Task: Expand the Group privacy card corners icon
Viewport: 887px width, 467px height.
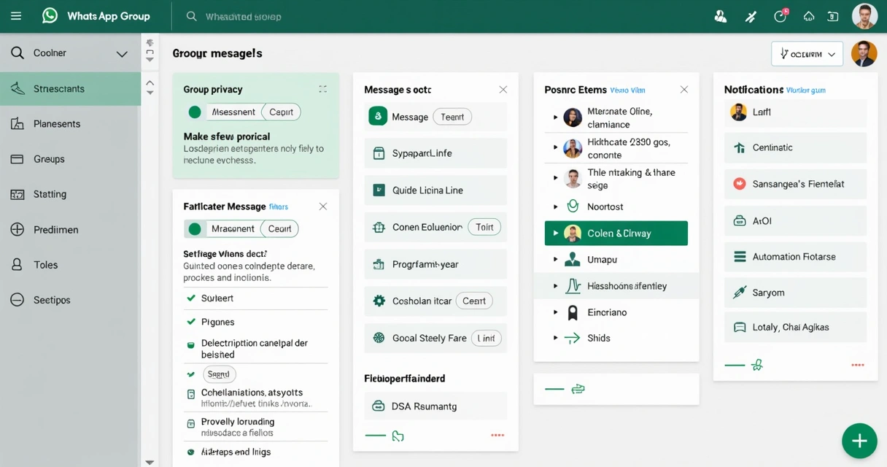Action: click(x=322, y=89)
